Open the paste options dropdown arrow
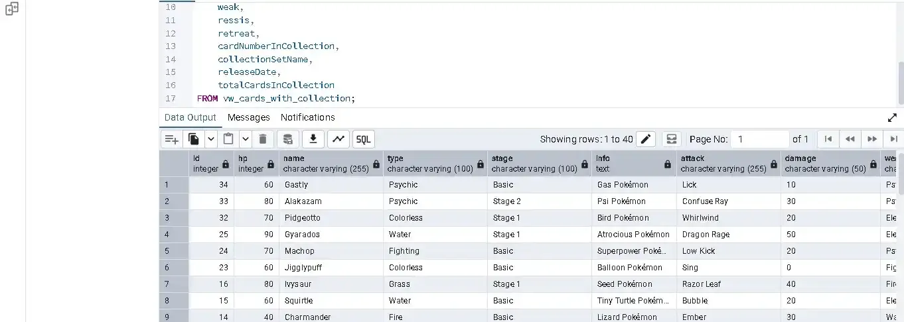904x322 pixels. (x=245, y=139)
